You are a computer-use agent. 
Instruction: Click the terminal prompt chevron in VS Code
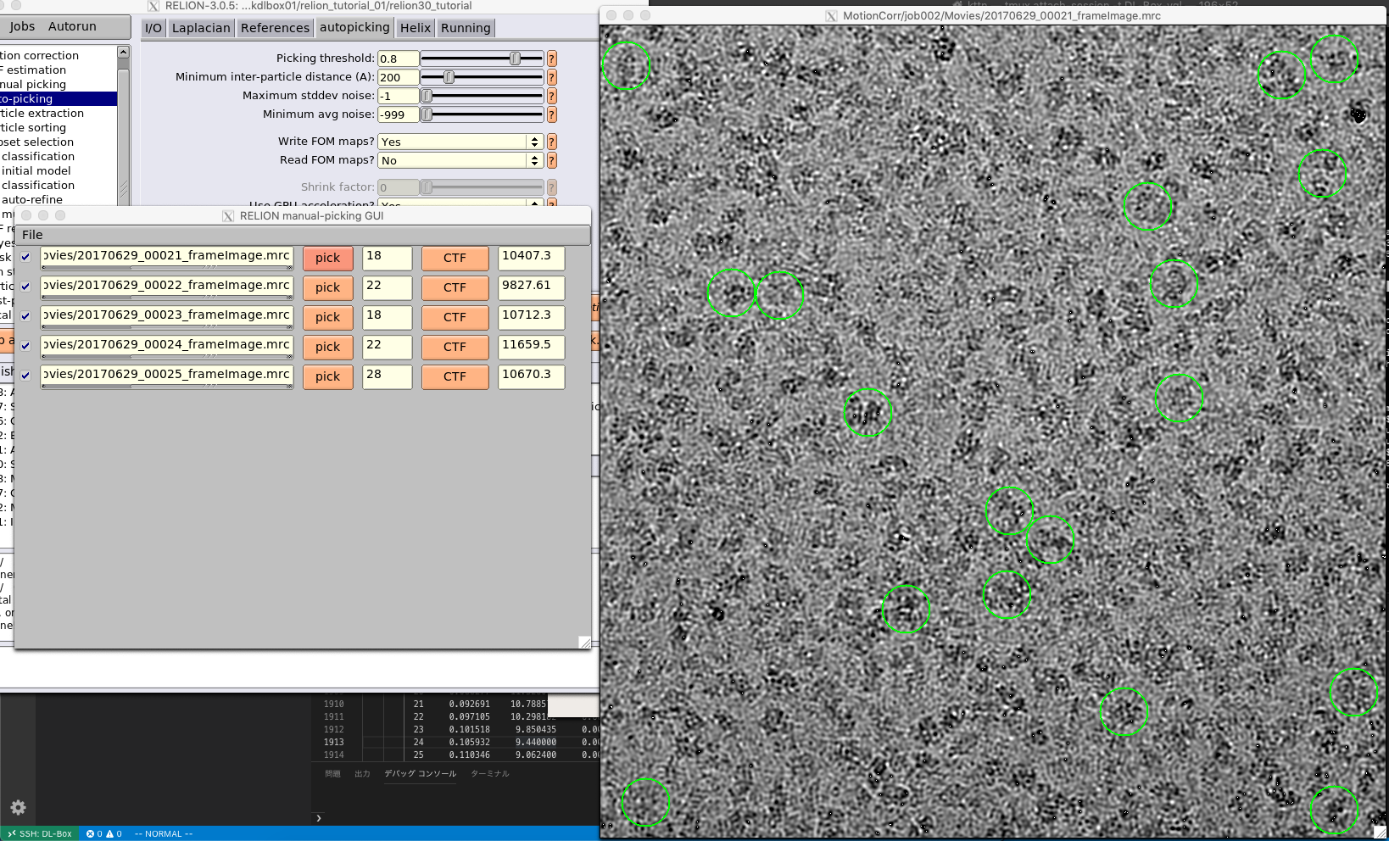coord(319,818)
